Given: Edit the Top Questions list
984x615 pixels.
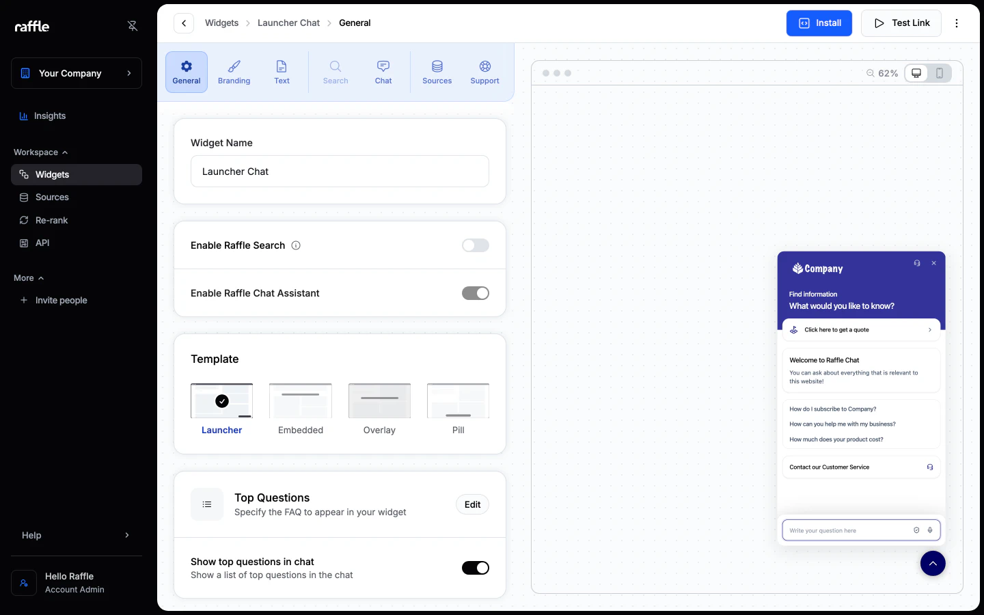Looking at the screenshot, I should pyautogui.click(x=472, y=504).
